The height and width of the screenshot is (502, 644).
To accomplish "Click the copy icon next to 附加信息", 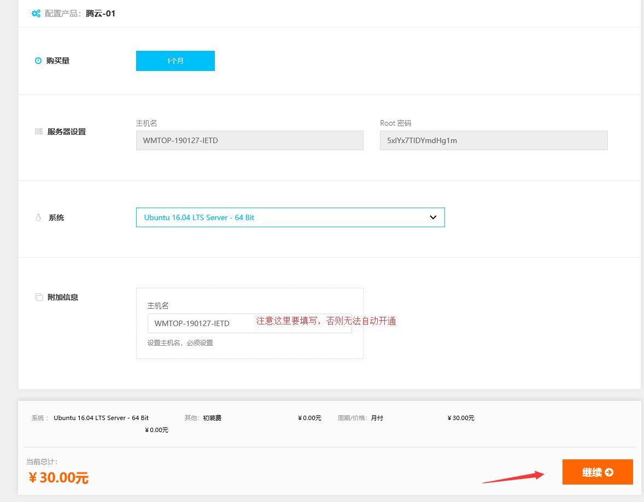I will point(38,297).
